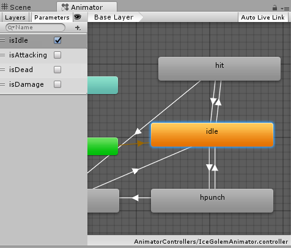Select the idle-to-hpunch downward transition arrow
291x248 pixels.
point(209,167)
